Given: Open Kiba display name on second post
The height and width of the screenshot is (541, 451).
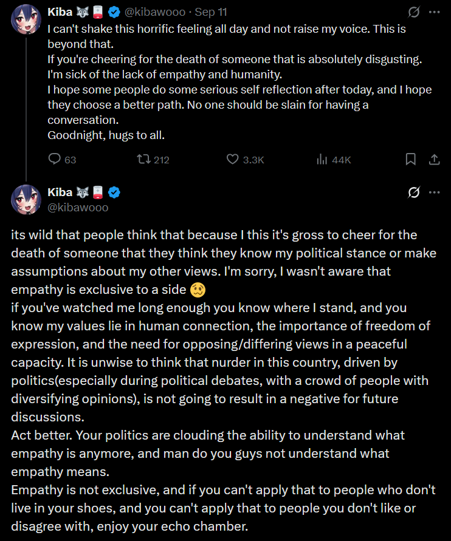Looking at the screenshot, I should pos(60,192).
